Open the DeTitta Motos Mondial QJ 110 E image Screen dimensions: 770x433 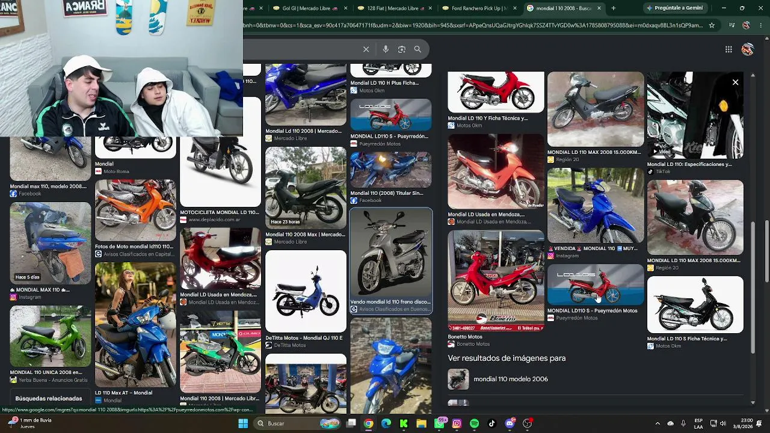(x=306, y=291)
